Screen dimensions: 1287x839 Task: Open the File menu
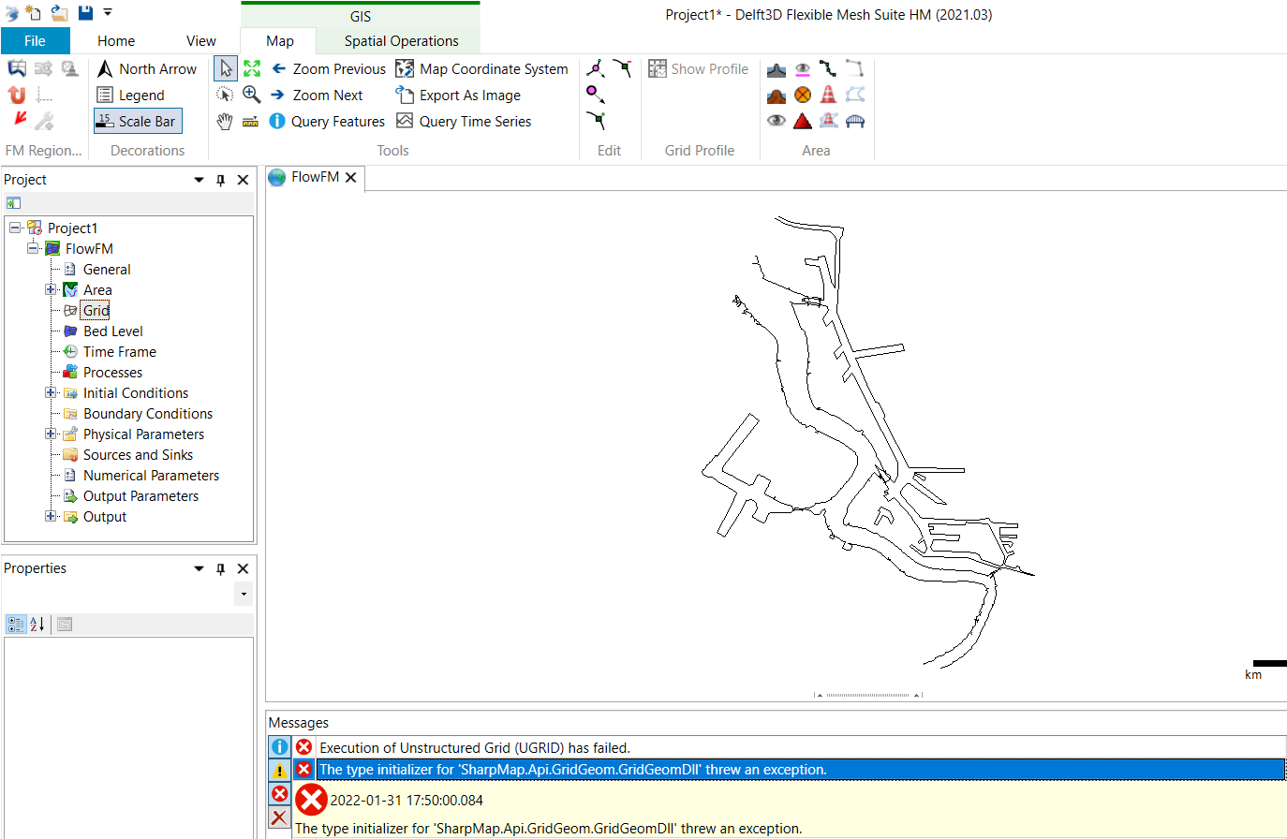coord(35,41)
